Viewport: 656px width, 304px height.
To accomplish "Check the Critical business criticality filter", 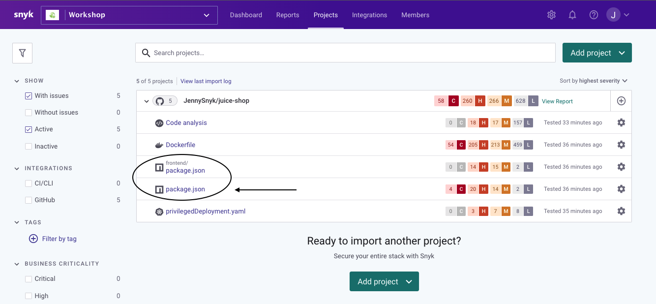I will [x=29, y=279].
